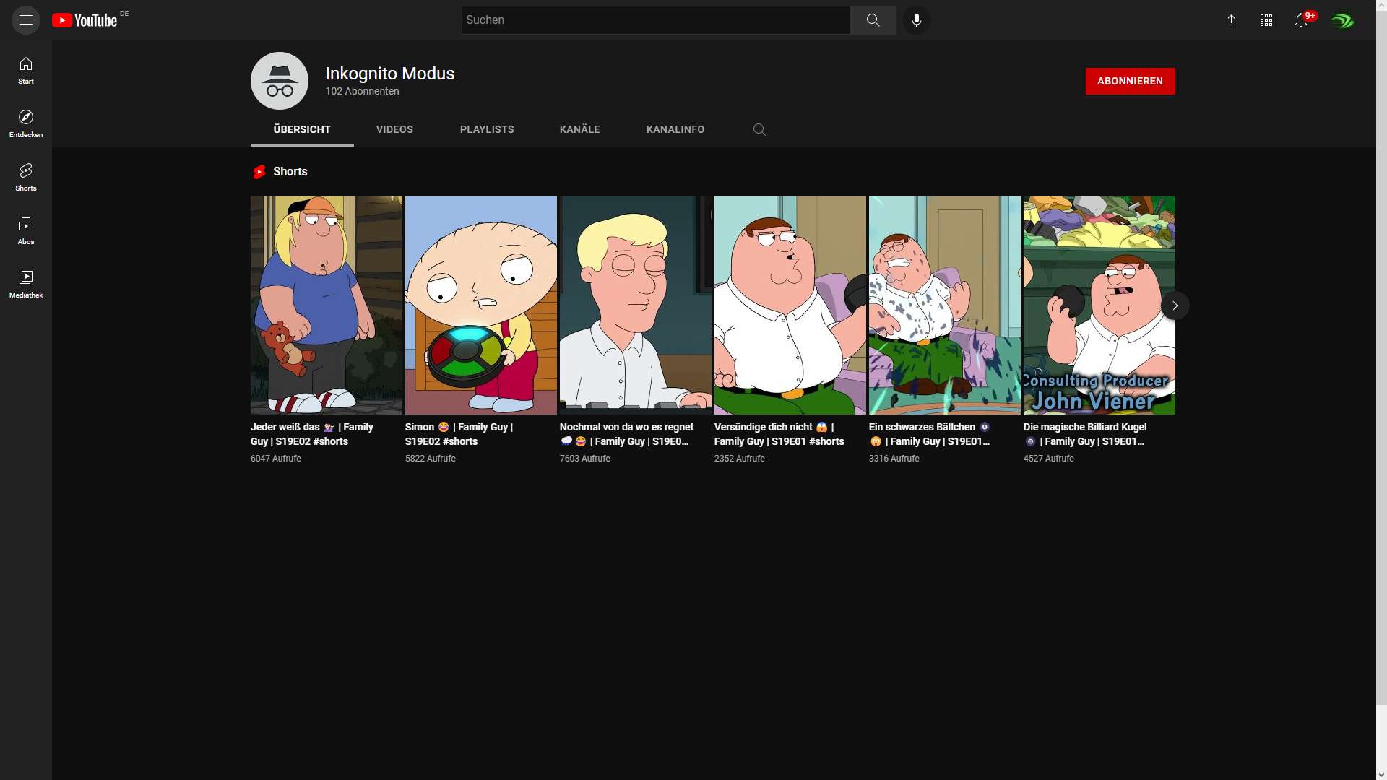1387x780 pixels.
Task: Open the YouTube apps grid
Action: 1266,20
